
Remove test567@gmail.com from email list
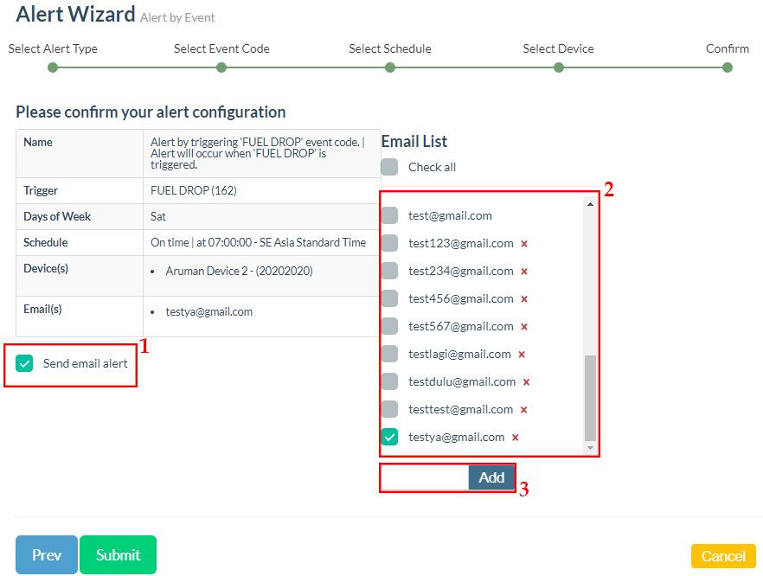(x=524, y=327)
